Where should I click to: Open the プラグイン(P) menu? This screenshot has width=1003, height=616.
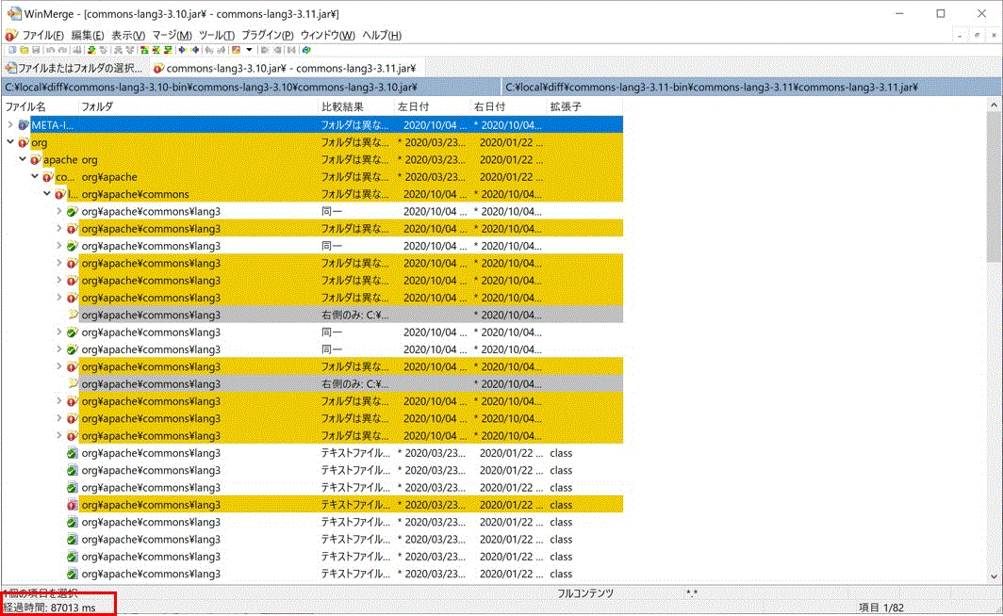coord(268,35)
